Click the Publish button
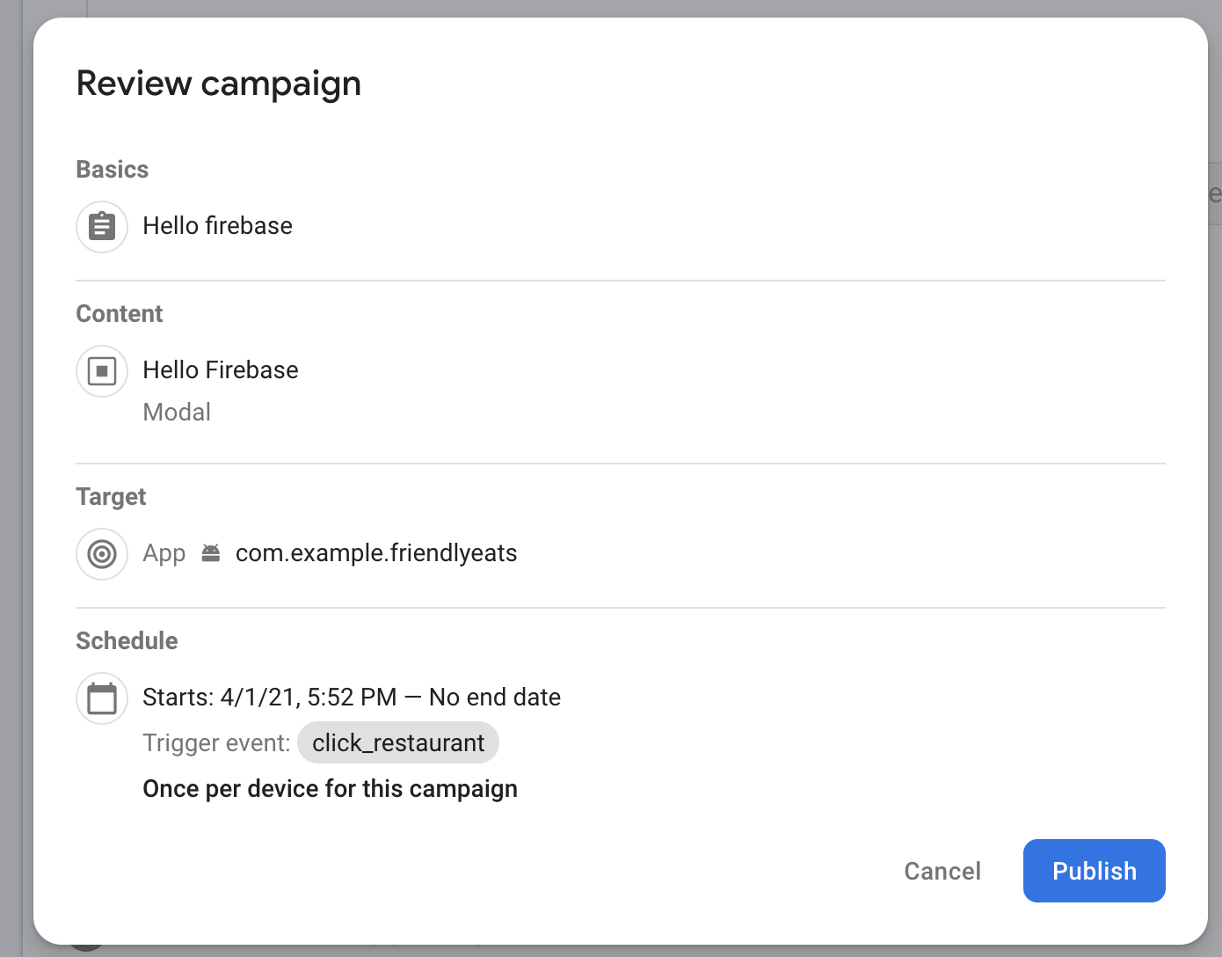 [1094, 871]
